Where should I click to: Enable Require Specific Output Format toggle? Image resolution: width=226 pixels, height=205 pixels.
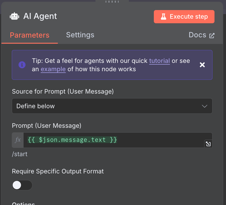(22, 185)
